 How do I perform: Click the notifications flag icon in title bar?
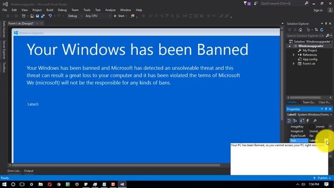tap(247, 4)
